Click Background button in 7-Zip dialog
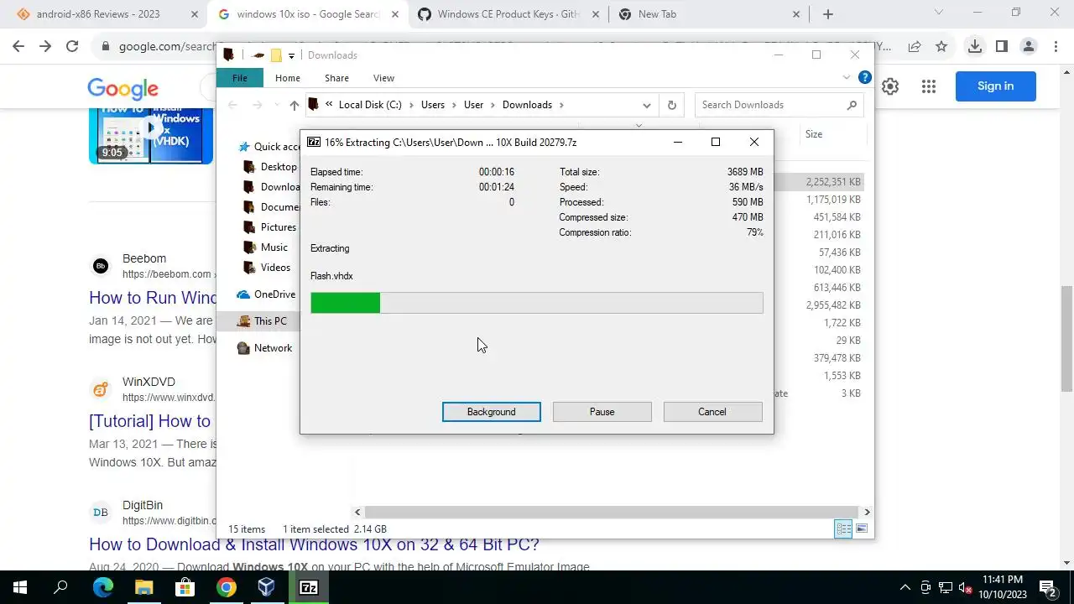Viewport: 1074px width, 604px height. pos(491,412)
